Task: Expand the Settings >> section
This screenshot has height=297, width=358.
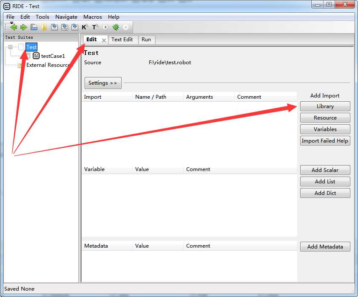Action: click(103, 83)
